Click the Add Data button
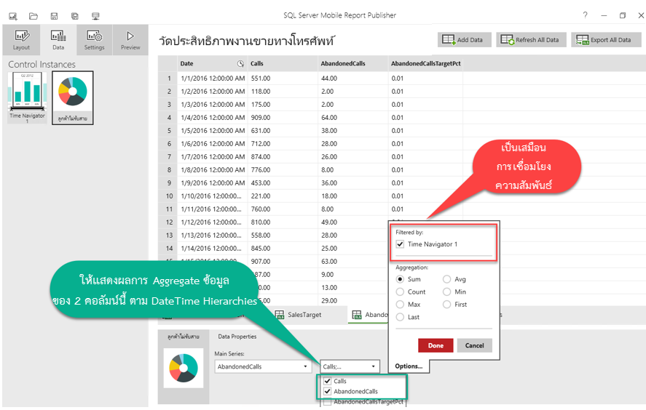This screenshot has height=410, width=646. click(465, 40)
